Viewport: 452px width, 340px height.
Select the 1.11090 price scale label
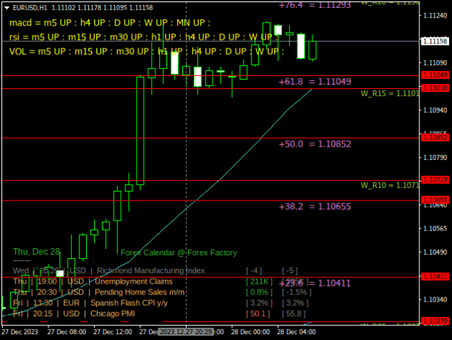pyautogui.click(x=435, y=63)
